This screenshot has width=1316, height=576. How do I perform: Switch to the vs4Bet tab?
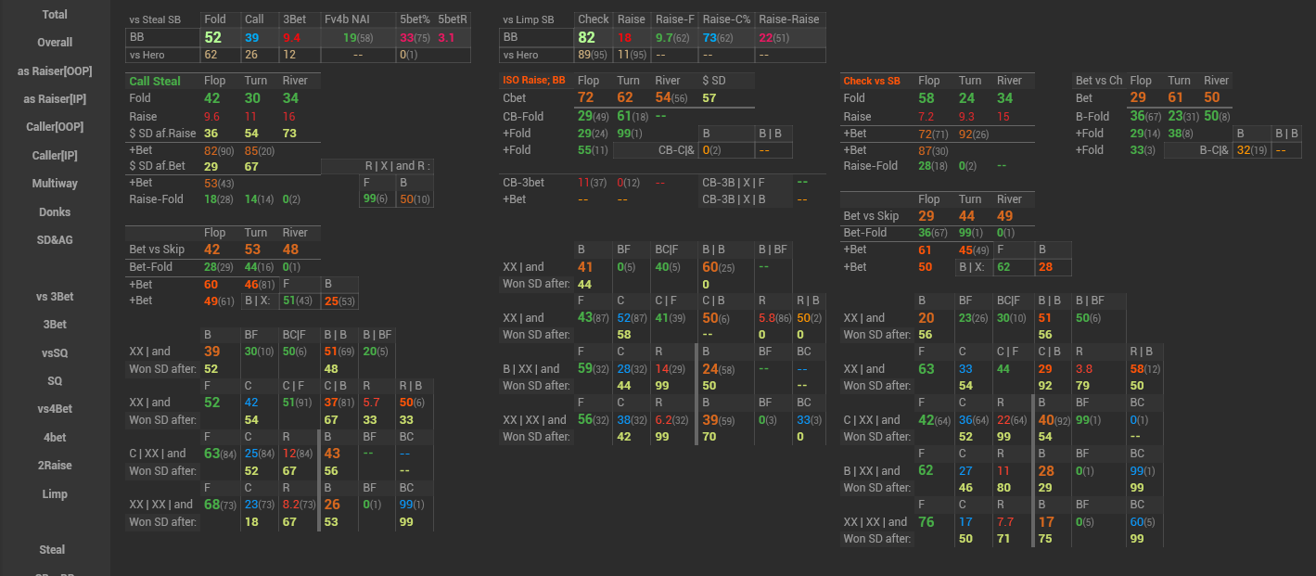tap(55, 409)
